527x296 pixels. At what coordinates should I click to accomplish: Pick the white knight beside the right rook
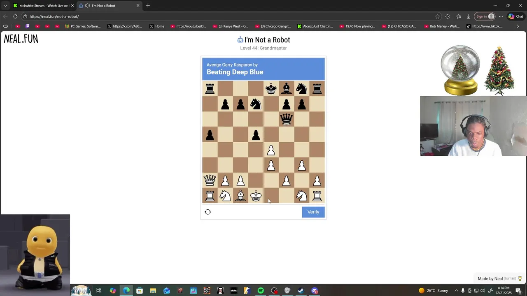302,196
